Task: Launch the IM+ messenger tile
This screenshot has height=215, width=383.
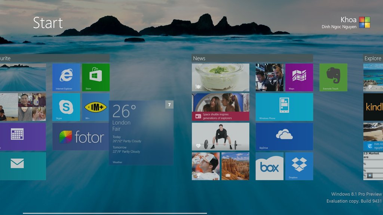Action: tap(95, 107)
